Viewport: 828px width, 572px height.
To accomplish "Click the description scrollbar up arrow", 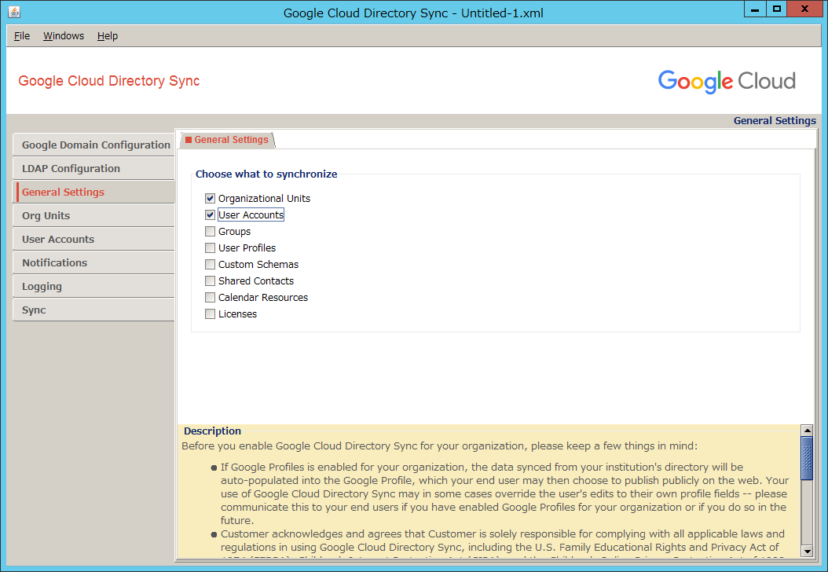I will [x=806, y=430].
